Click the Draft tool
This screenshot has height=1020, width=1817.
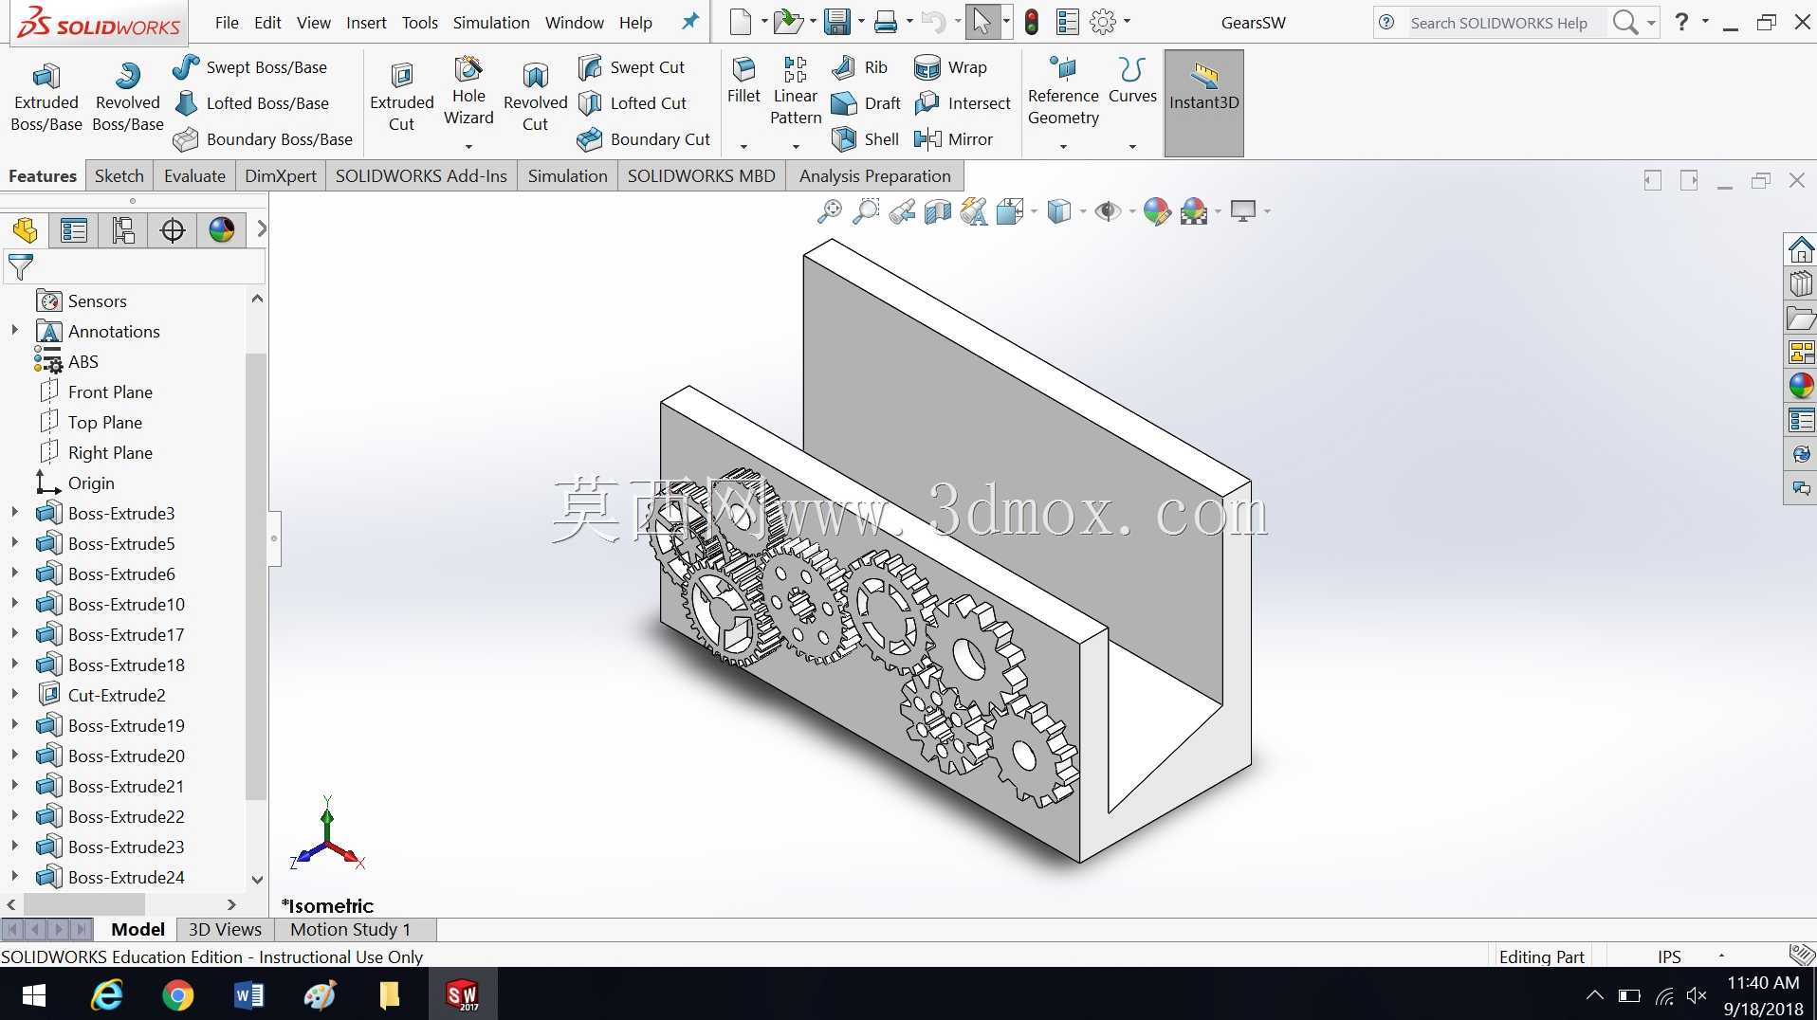[866, 103]
